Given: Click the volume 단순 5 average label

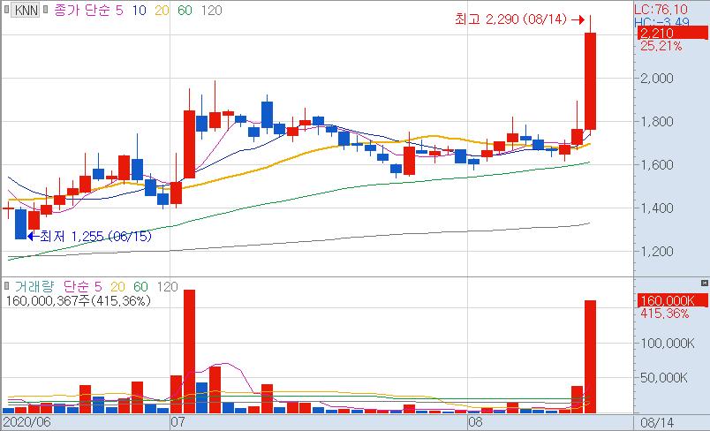Looking at the screenshot, I should click(82, 286).
